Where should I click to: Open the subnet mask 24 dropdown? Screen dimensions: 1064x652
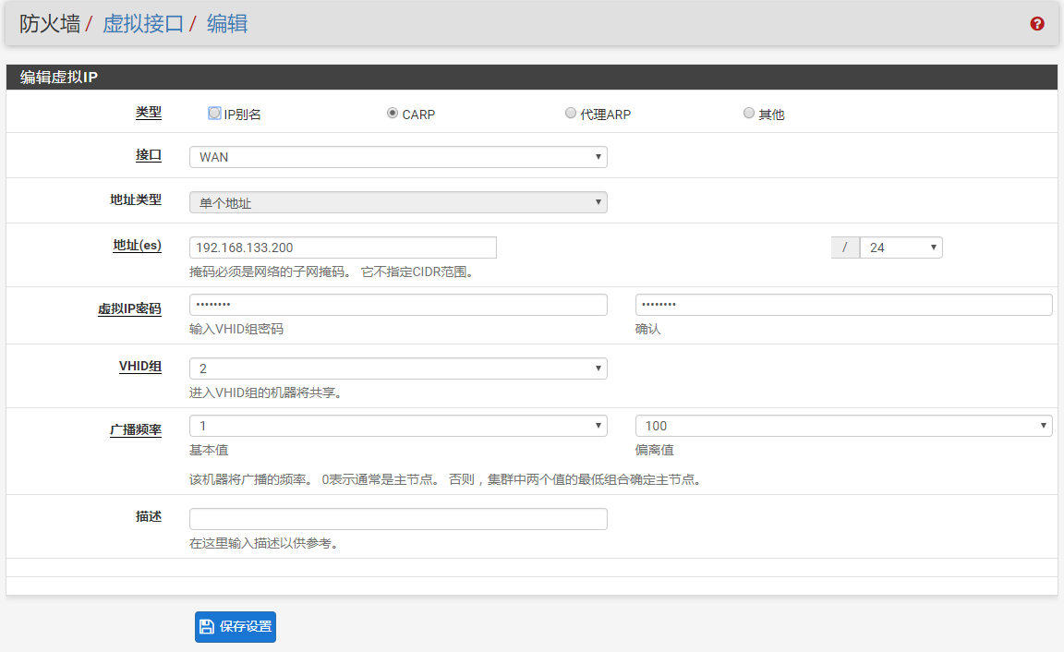pos(901,248)
